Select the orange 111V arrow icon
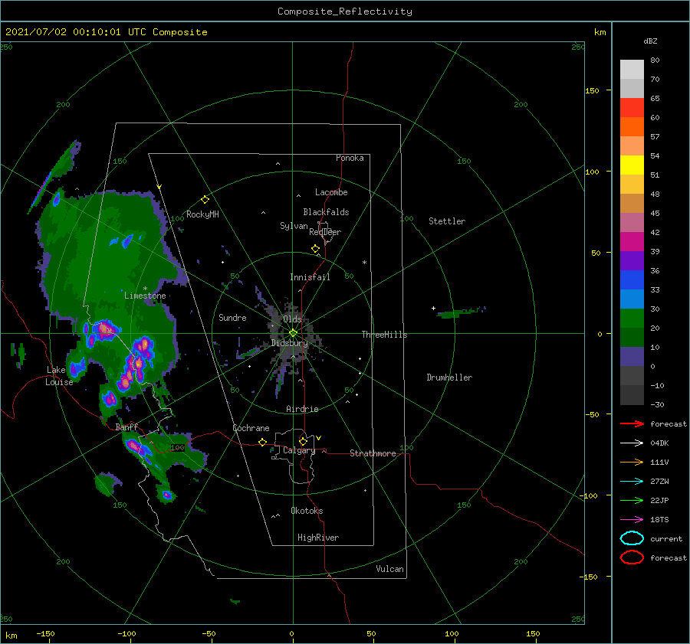 click(632, 462)
